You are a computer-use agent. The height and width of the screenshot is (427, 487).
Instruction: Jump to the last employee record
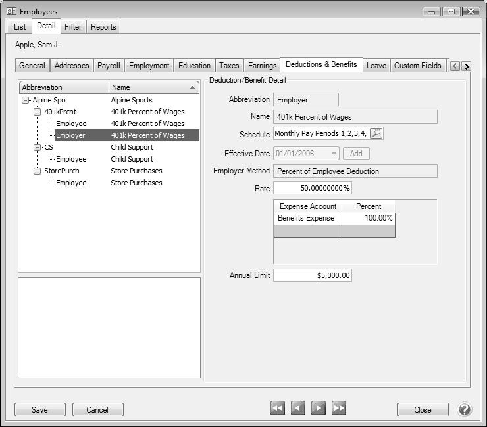(x=339, y=408)
